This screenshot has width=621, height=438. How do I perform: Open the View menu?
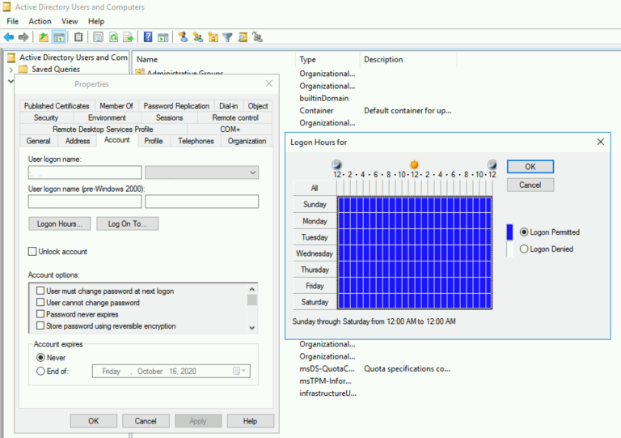[70, 21]
